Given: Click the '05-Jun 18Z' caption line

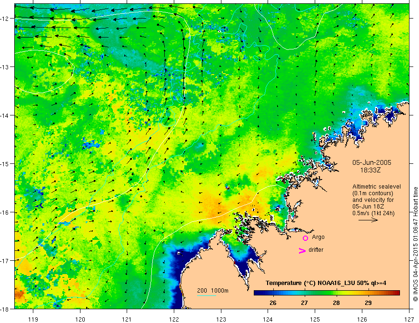Looking at the screenshot, I should (368, 207).
